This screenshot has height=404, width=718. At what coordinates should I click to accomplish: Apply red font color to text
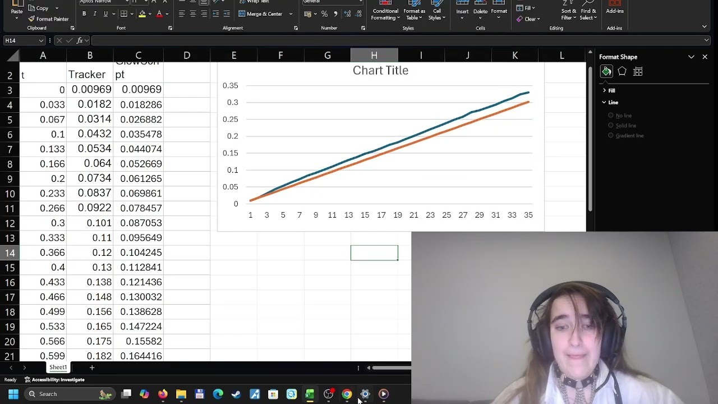(x=159, y=13)
